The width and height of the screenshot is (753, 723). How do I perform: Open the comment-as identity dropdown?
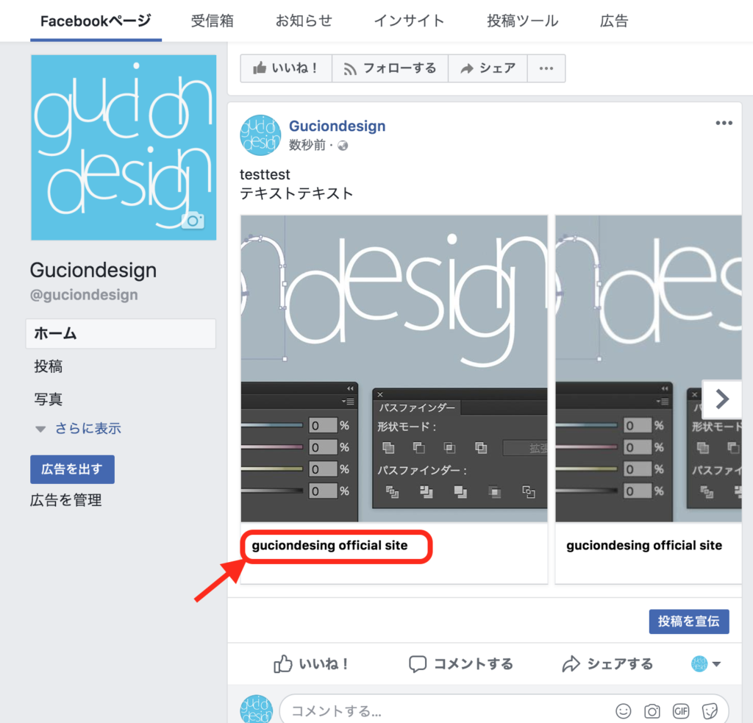click(706, 664)
